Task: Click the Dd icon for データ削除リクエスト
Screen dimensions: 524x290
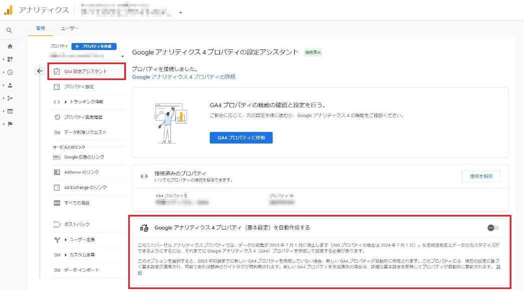Action: [57, 132]
